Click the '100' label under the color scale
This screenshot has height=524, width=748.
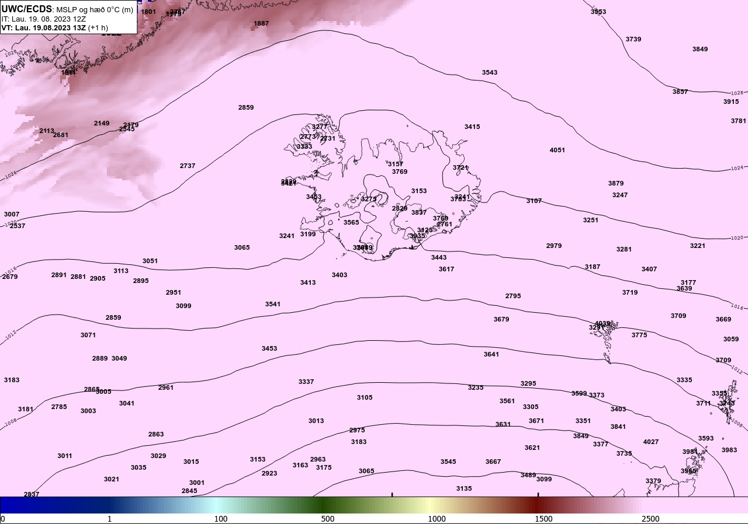click(221, 519)
